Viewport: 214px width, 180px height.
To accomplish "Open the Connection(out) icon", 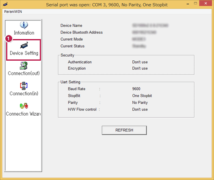I will pyautogui.click(x=24, y=66).
